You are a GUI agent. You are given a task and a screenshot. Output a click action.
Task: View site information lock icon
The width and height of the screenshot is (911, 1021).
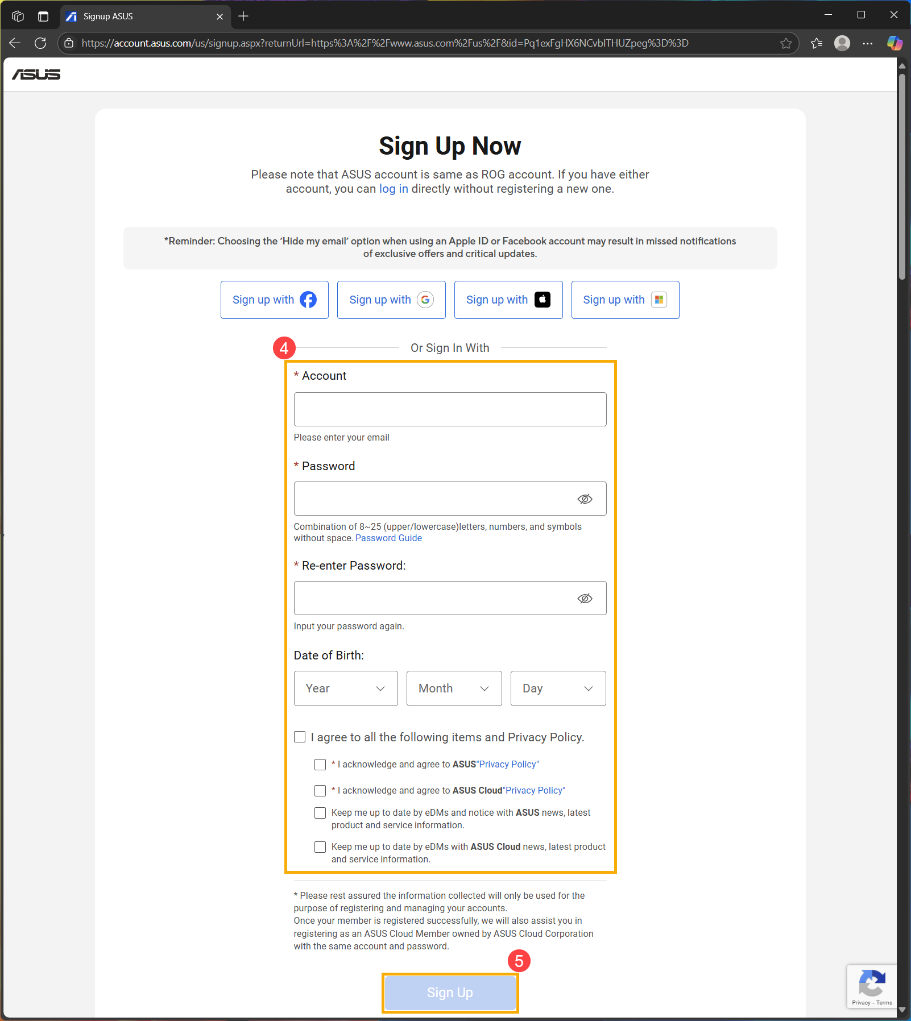pyautogui.click(x=69, y=43)
